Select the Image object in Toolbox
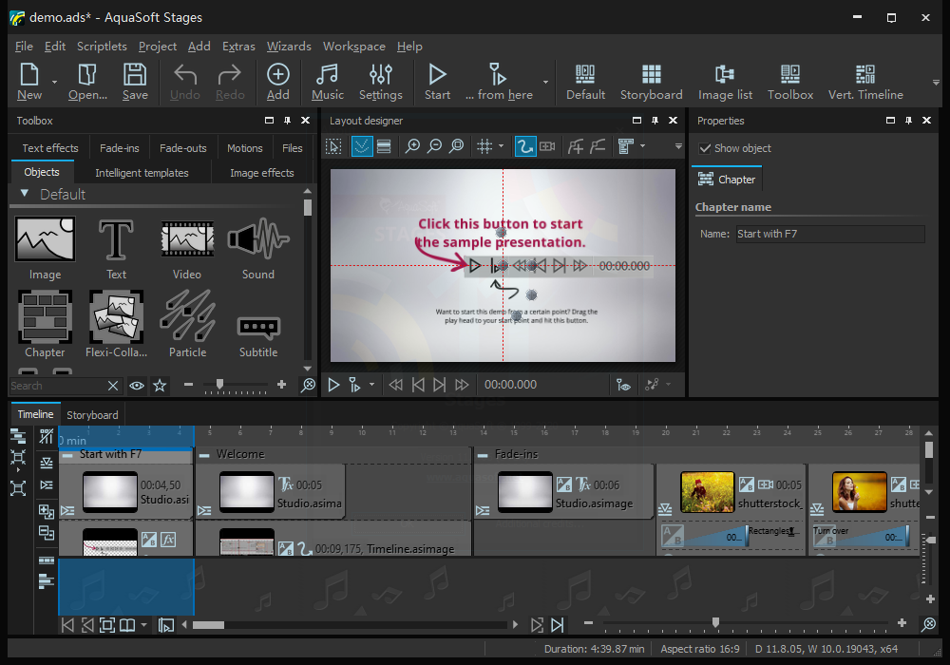 [45, 249]
